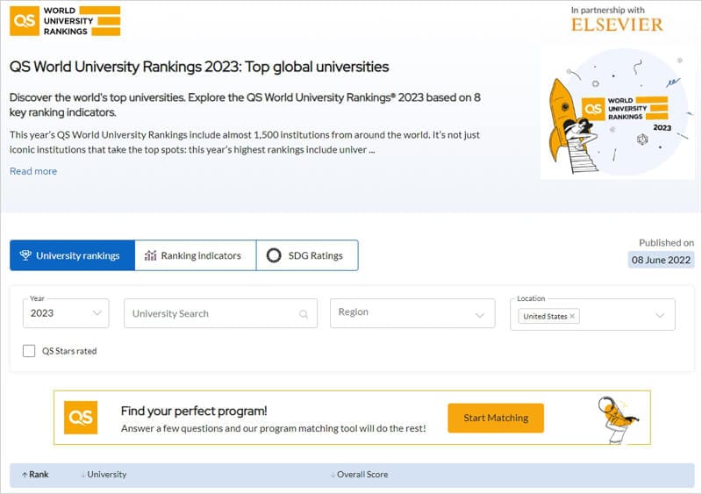The image size is (702, 494).
Task: Click the magnifier icon in University Search
Action: pyautogui.click(x=304, y=314)
